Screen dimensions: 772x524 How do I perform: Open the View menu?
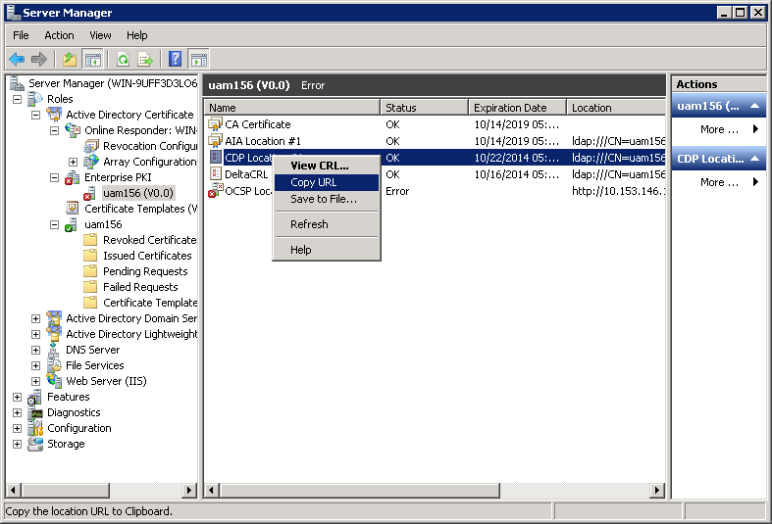tap(100, 35)
